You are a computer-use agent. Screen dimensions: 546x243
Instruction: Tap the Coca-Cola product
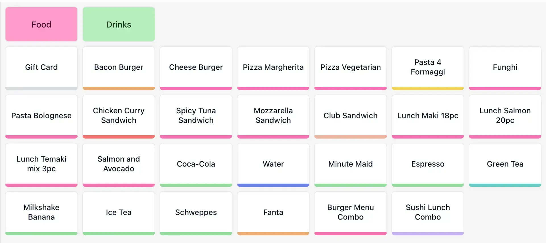[196, 164]
